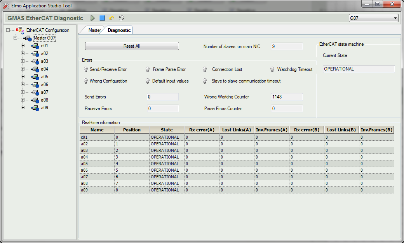Click the Reset All button

click(132, 46)
